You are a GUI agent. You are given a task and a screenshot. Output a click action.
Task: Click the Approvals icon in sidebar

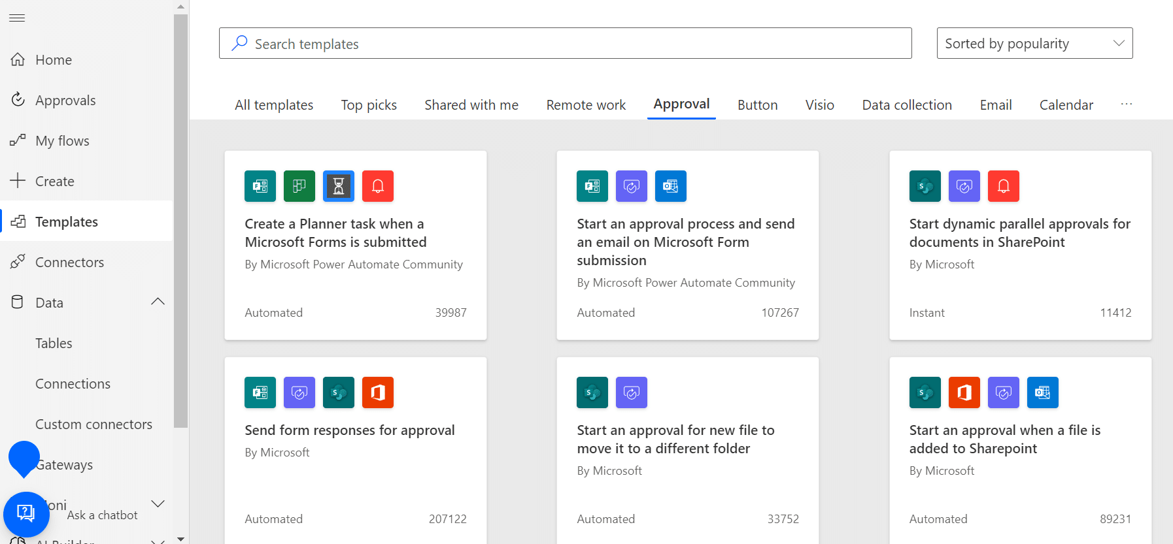click(x=18, y=100)
